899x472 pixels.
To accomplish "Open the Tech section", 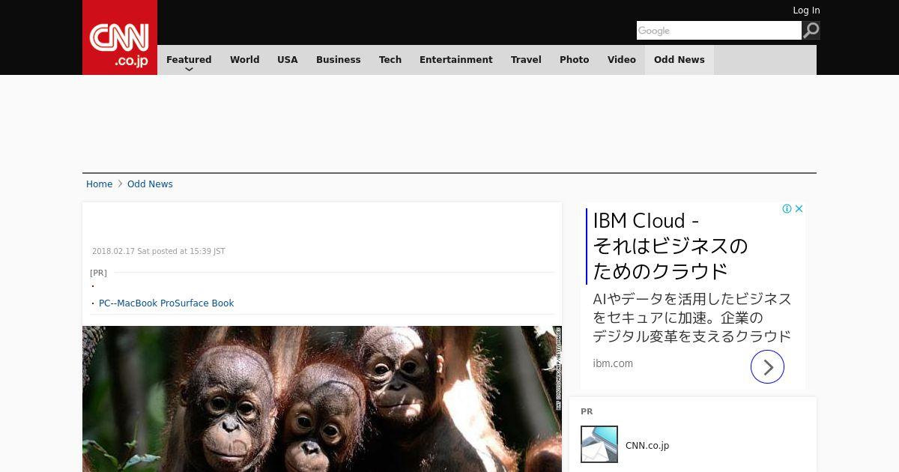I will click(x=390, y=60).
